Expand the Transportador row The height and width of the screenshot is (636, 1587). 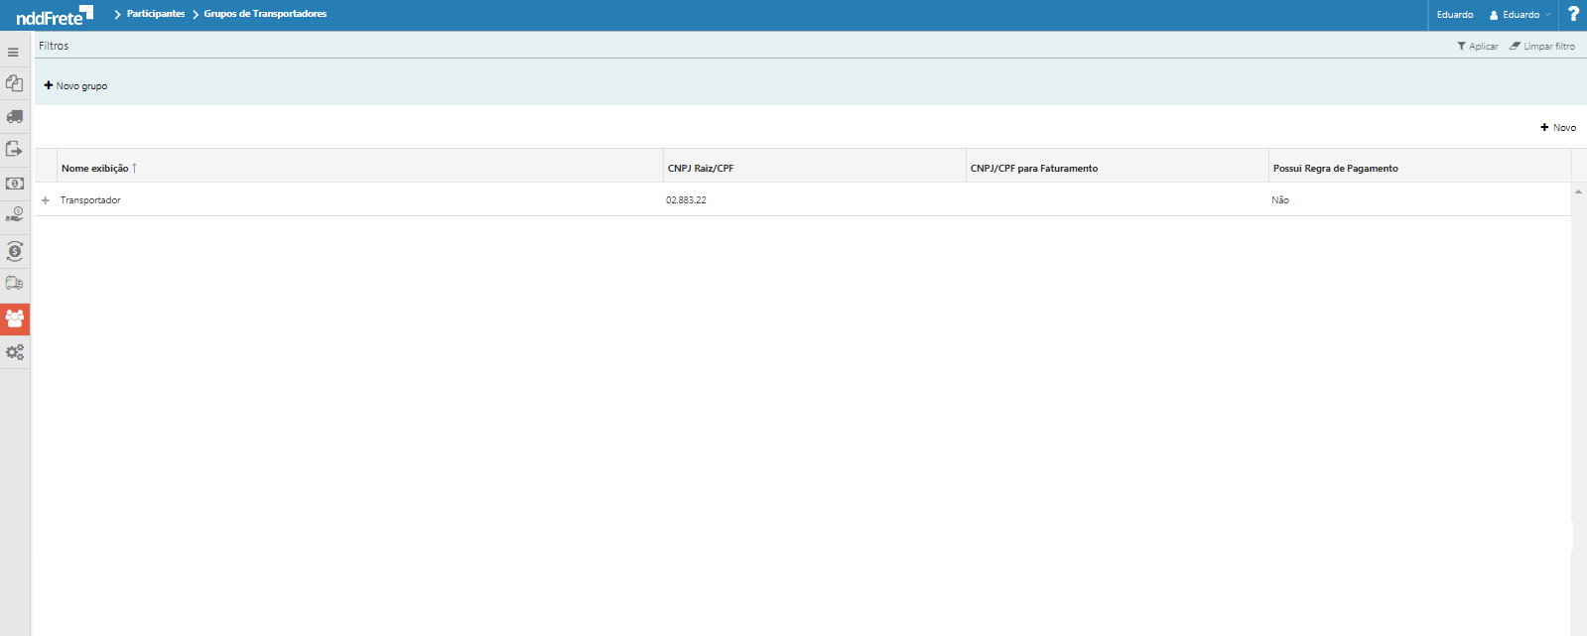(x=46, y=200)
